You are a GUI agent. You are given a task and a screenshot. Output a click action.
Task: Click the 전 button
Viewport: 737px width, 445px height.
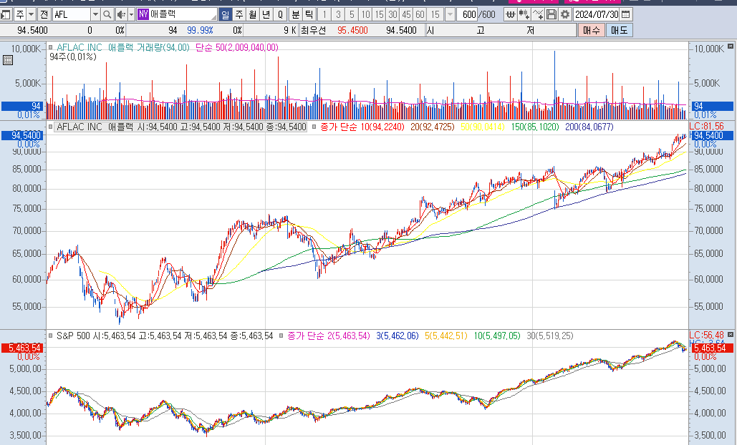pos(44,14)
